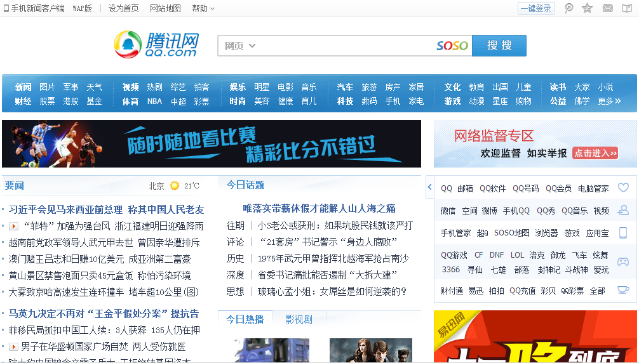Click the Qzone star icon in top bar
Image resolution: width=639 pixels, height=363 pixels.
pos(588,8)
